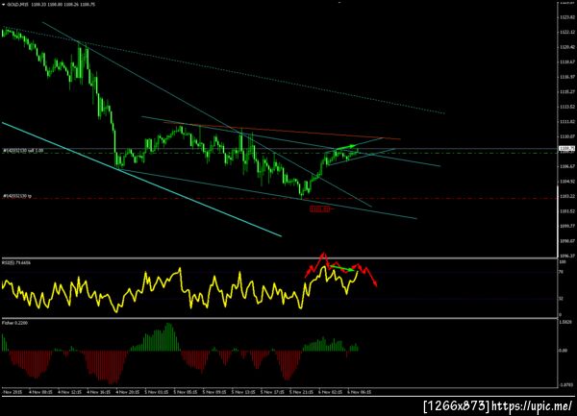
Task: Select the red descending resistance trendline
Action: (x=282, y=131)
